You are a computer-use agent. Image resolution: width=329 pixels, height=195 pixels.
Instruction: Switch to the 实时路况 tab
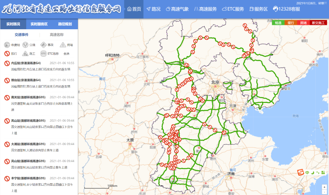tap(13, 24)
